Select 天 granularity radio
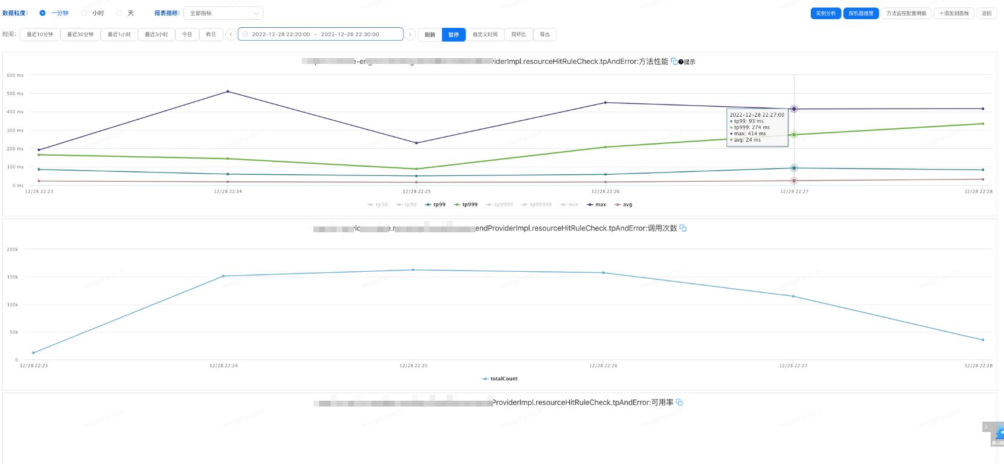This screenshot has height=464, width=1004. coord(120,13)
